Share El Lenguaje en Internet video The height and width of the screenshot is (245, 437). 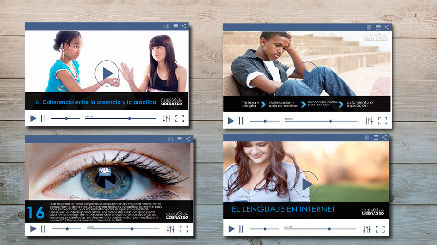coord(384,137)
